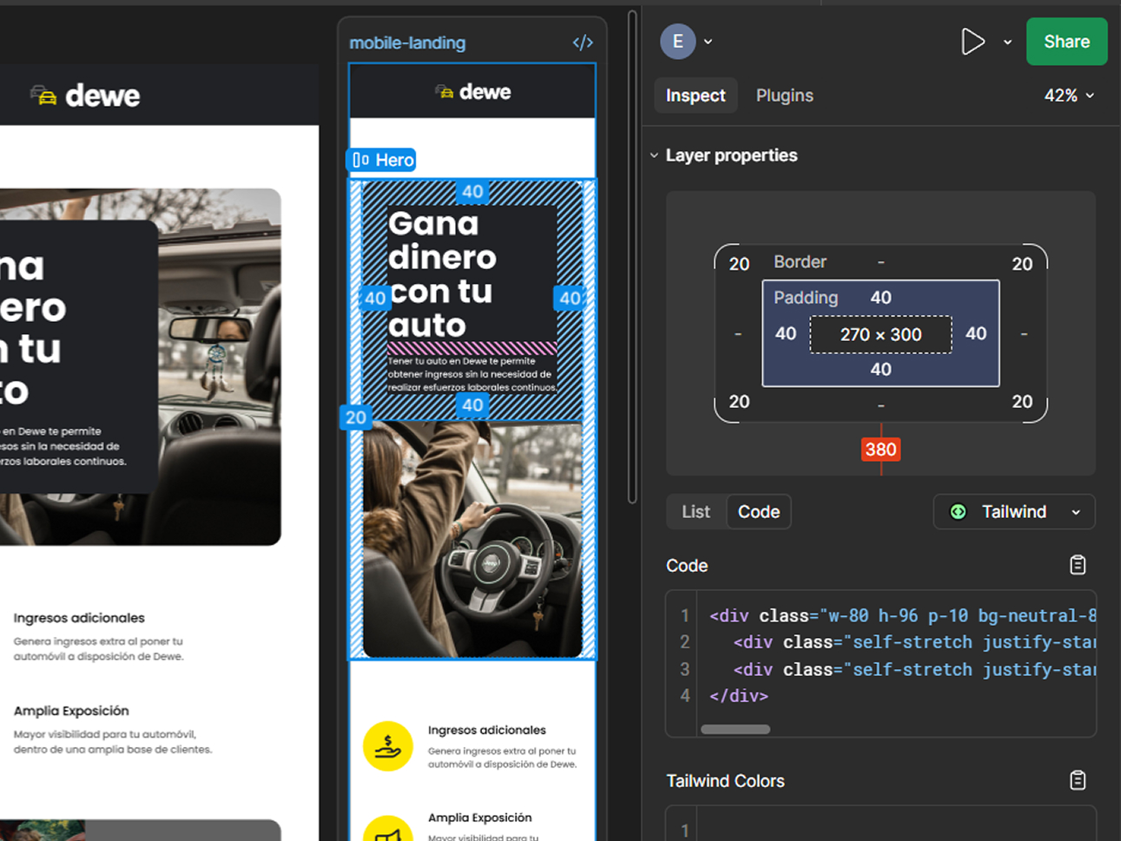Viewport: 1121px width, 841px height.
Task: Open the 42% zoom dropdown
Action: (x=1069, y=95)
